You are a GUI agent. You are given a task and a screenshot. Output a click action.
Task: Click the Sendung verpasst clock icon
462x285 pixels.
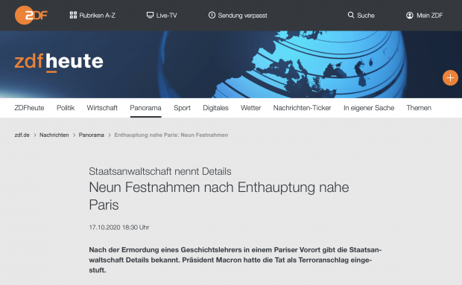pos(212,15)
